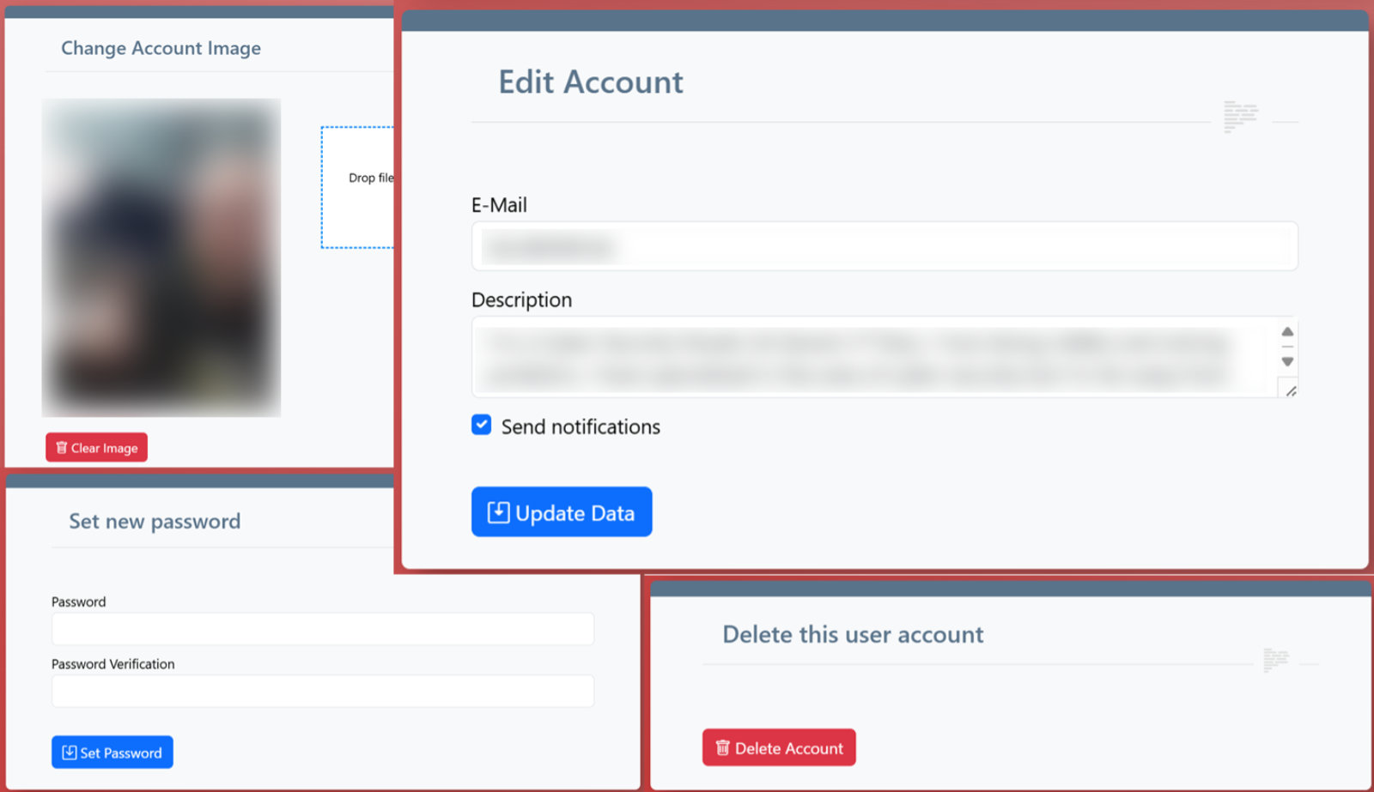
Task: Click the scroll-up arrow in Description textarea
Action: (1287, 331)
